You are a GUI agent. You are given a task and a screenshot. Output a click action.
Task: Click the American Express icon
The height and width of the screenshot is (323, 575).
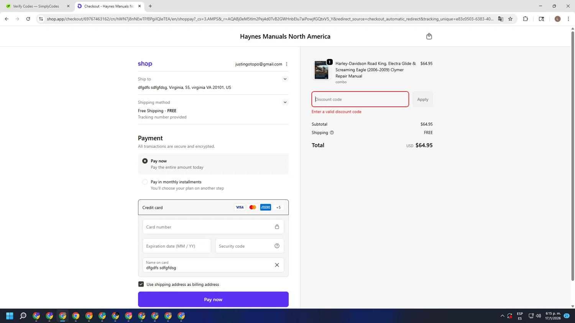[x=266, y=207]
